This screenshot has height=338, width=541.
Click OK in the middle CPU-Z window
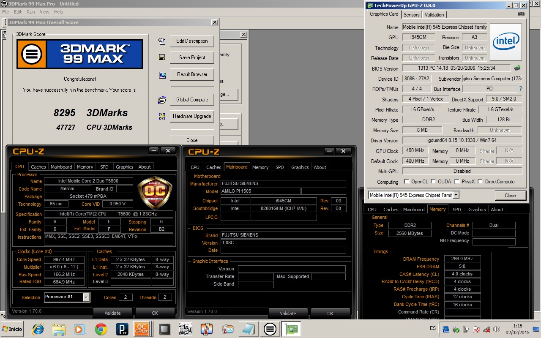tap(331, 313)
